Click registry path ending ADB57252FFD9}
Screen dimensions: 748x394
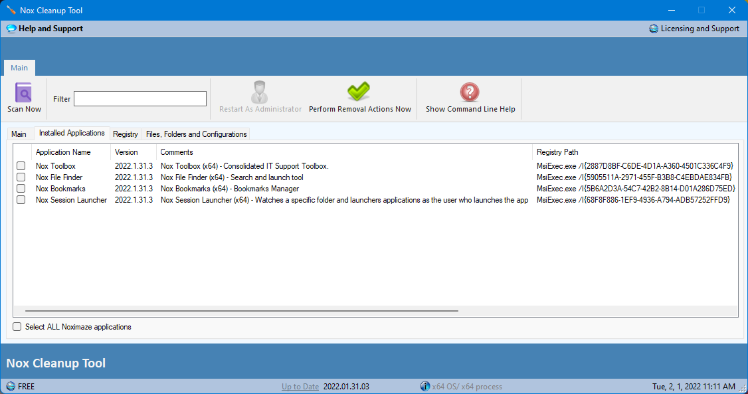click(x=634, y=200)
